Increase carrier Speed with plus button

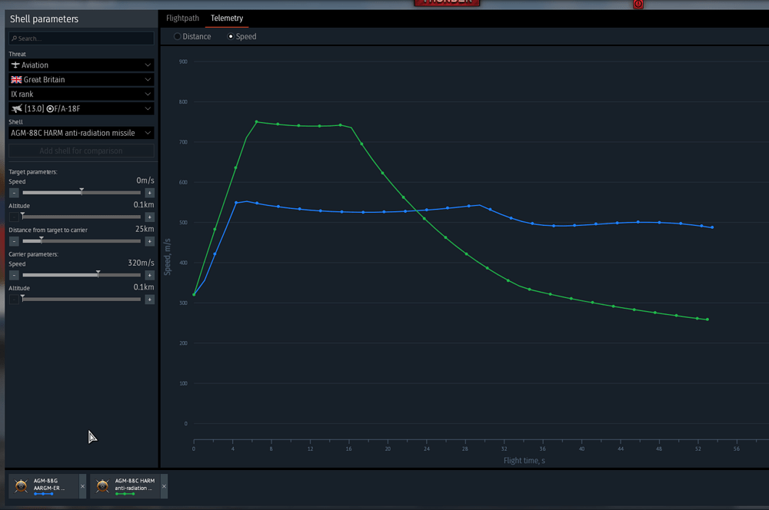150,275
